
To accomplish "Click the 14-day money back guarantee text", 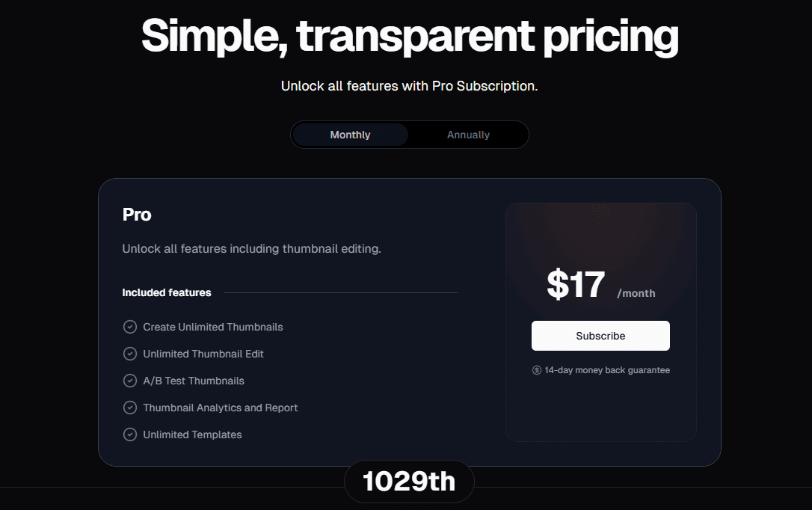I will click(607, 370).
